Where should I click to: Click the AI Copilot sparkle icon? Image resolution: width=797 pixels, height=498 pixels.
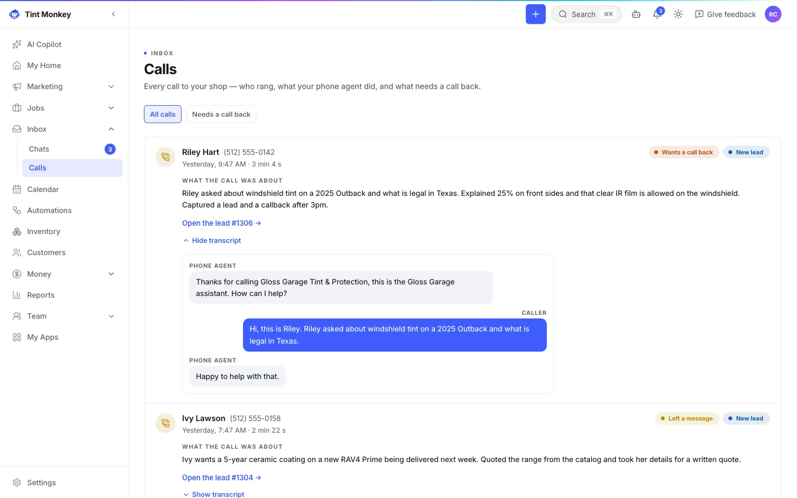point(17,44)
